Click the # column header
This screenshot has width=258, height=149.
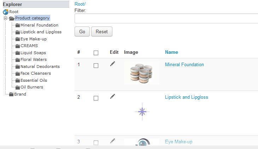[x=79, y=52]
